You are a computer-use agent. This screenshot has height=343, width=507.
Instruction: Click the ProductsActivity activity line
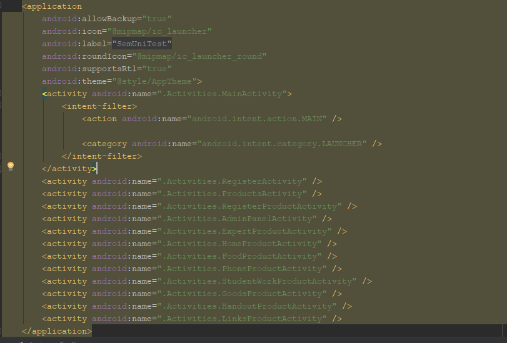tap(182, 194)
